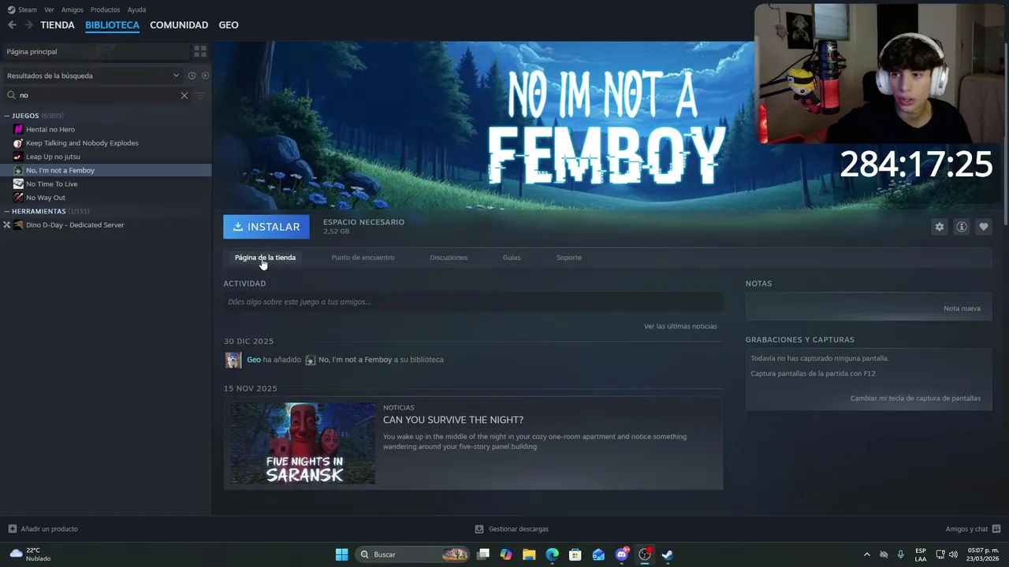Viewport: 1009px width, 567px height.
Task: Open game settings gear icon
Action: click(939, 227)
